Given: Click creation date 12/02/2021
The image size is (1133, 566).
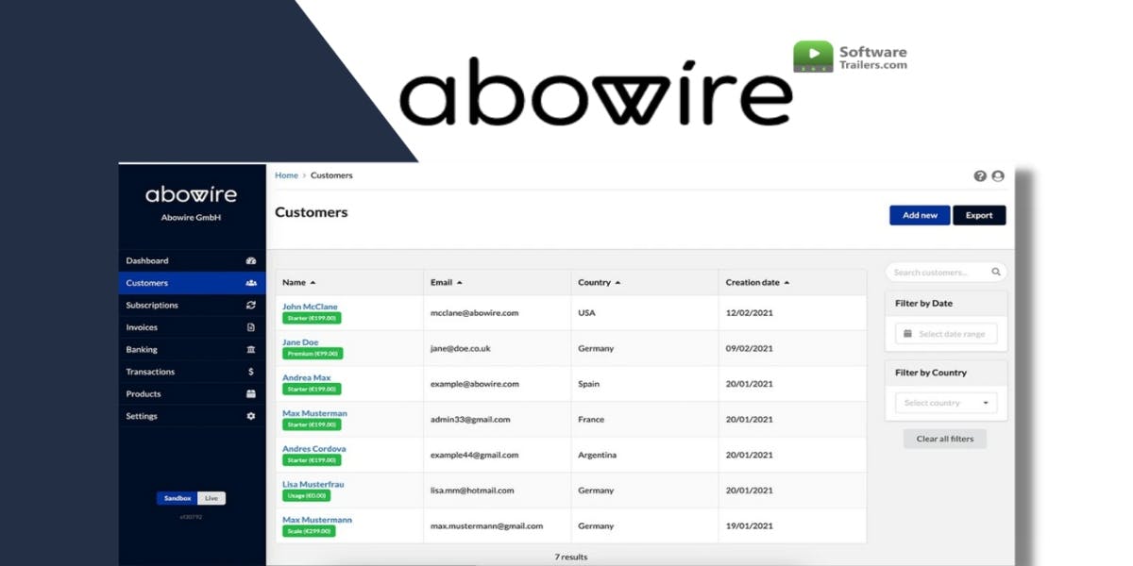Looking at the screenshot, I should [750, 313].
